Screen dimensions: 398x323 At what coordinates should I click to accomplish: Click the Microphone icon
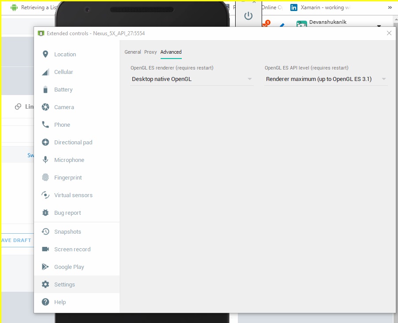(45, 160)
